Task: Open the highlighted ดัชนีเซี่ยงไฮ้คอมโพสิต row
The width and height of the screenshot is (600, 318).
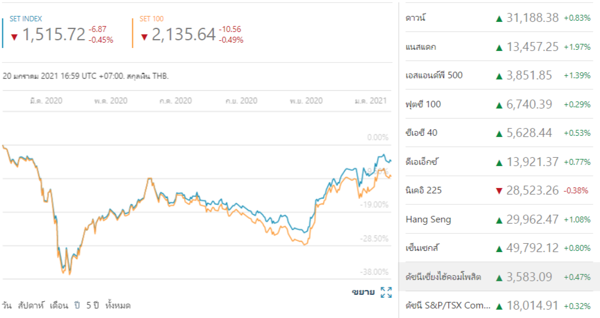Action: point(443,277)
